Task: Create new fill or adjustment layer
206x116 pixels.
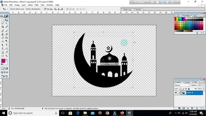Action: (192, 108)
